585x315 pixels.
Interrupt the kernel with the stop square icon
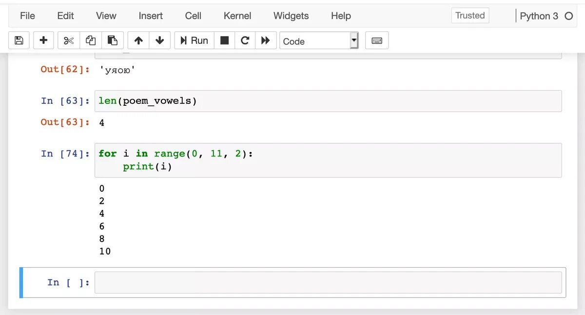tap(224, 40)
